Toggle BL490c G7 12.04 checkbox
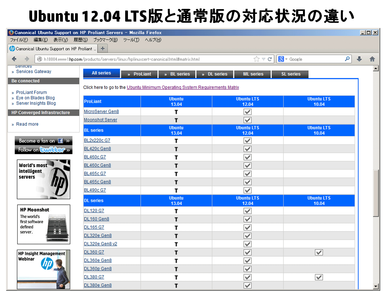383x291 pixels. [x=248, y=190]
